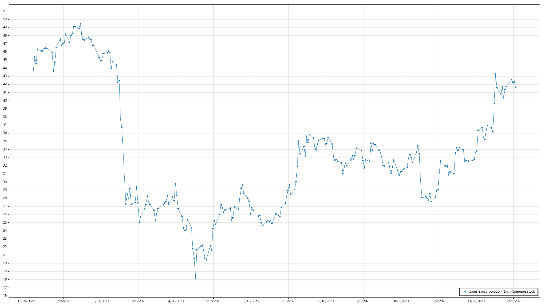544x306 pixels.
Task: Click the 2/23/2023 x-axis date label
Action: pos(101,301)
